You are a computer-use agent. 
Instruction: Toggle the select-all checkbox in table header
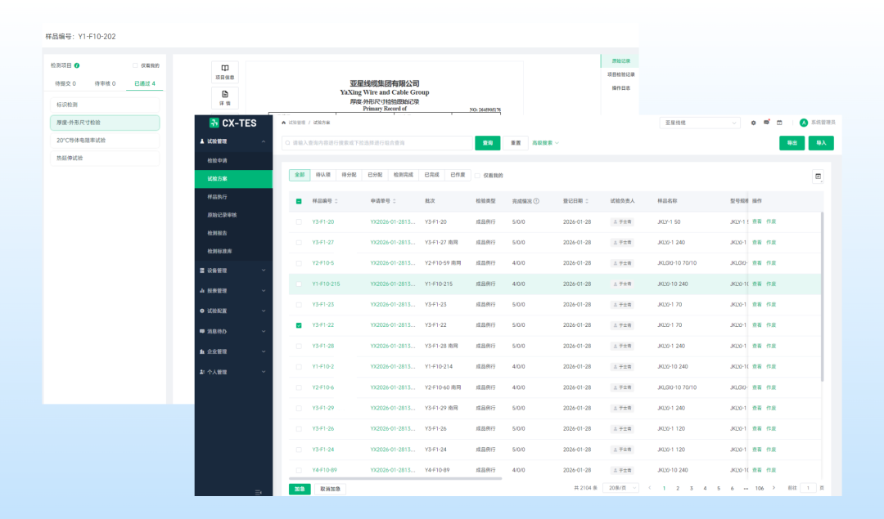[x=299, y=201]
